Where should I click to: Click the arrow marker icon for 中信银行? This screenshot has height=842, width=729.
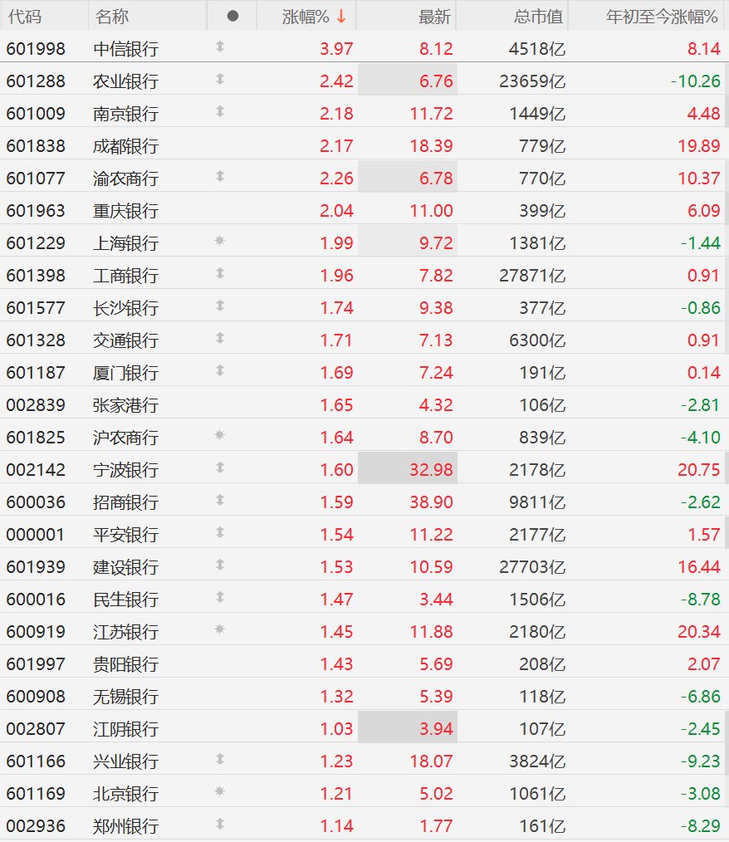[220, 47]
